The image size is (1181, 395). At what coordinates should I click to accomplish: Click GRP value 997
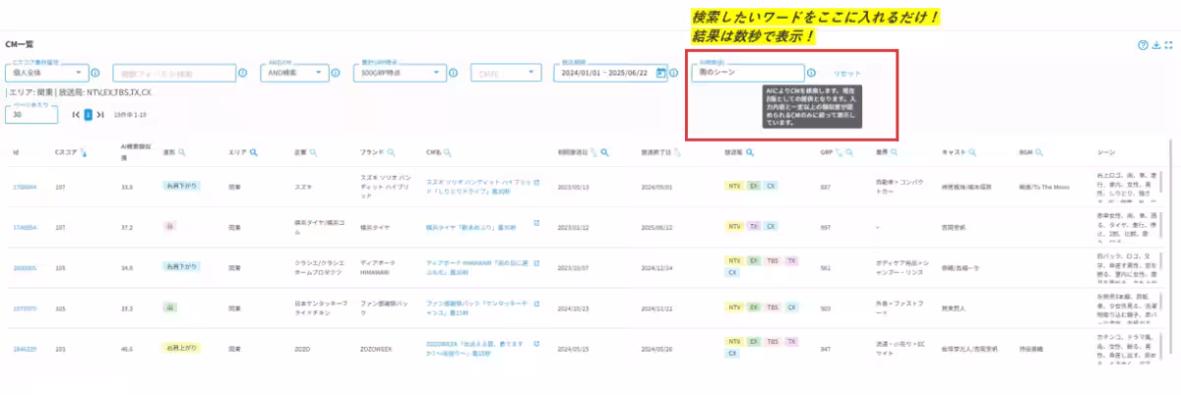pos(826,226)
